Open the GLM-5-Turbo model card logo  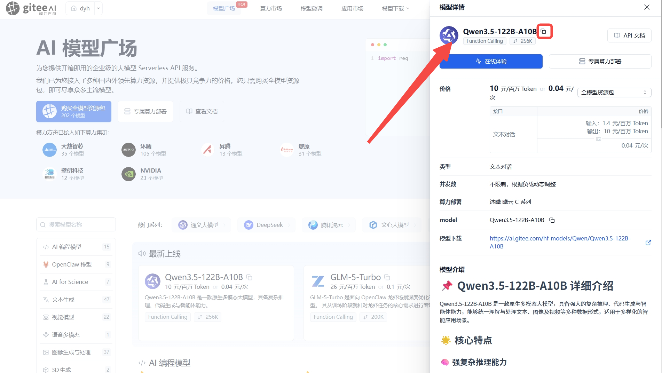pyautogui.click(x=318, y=281)
